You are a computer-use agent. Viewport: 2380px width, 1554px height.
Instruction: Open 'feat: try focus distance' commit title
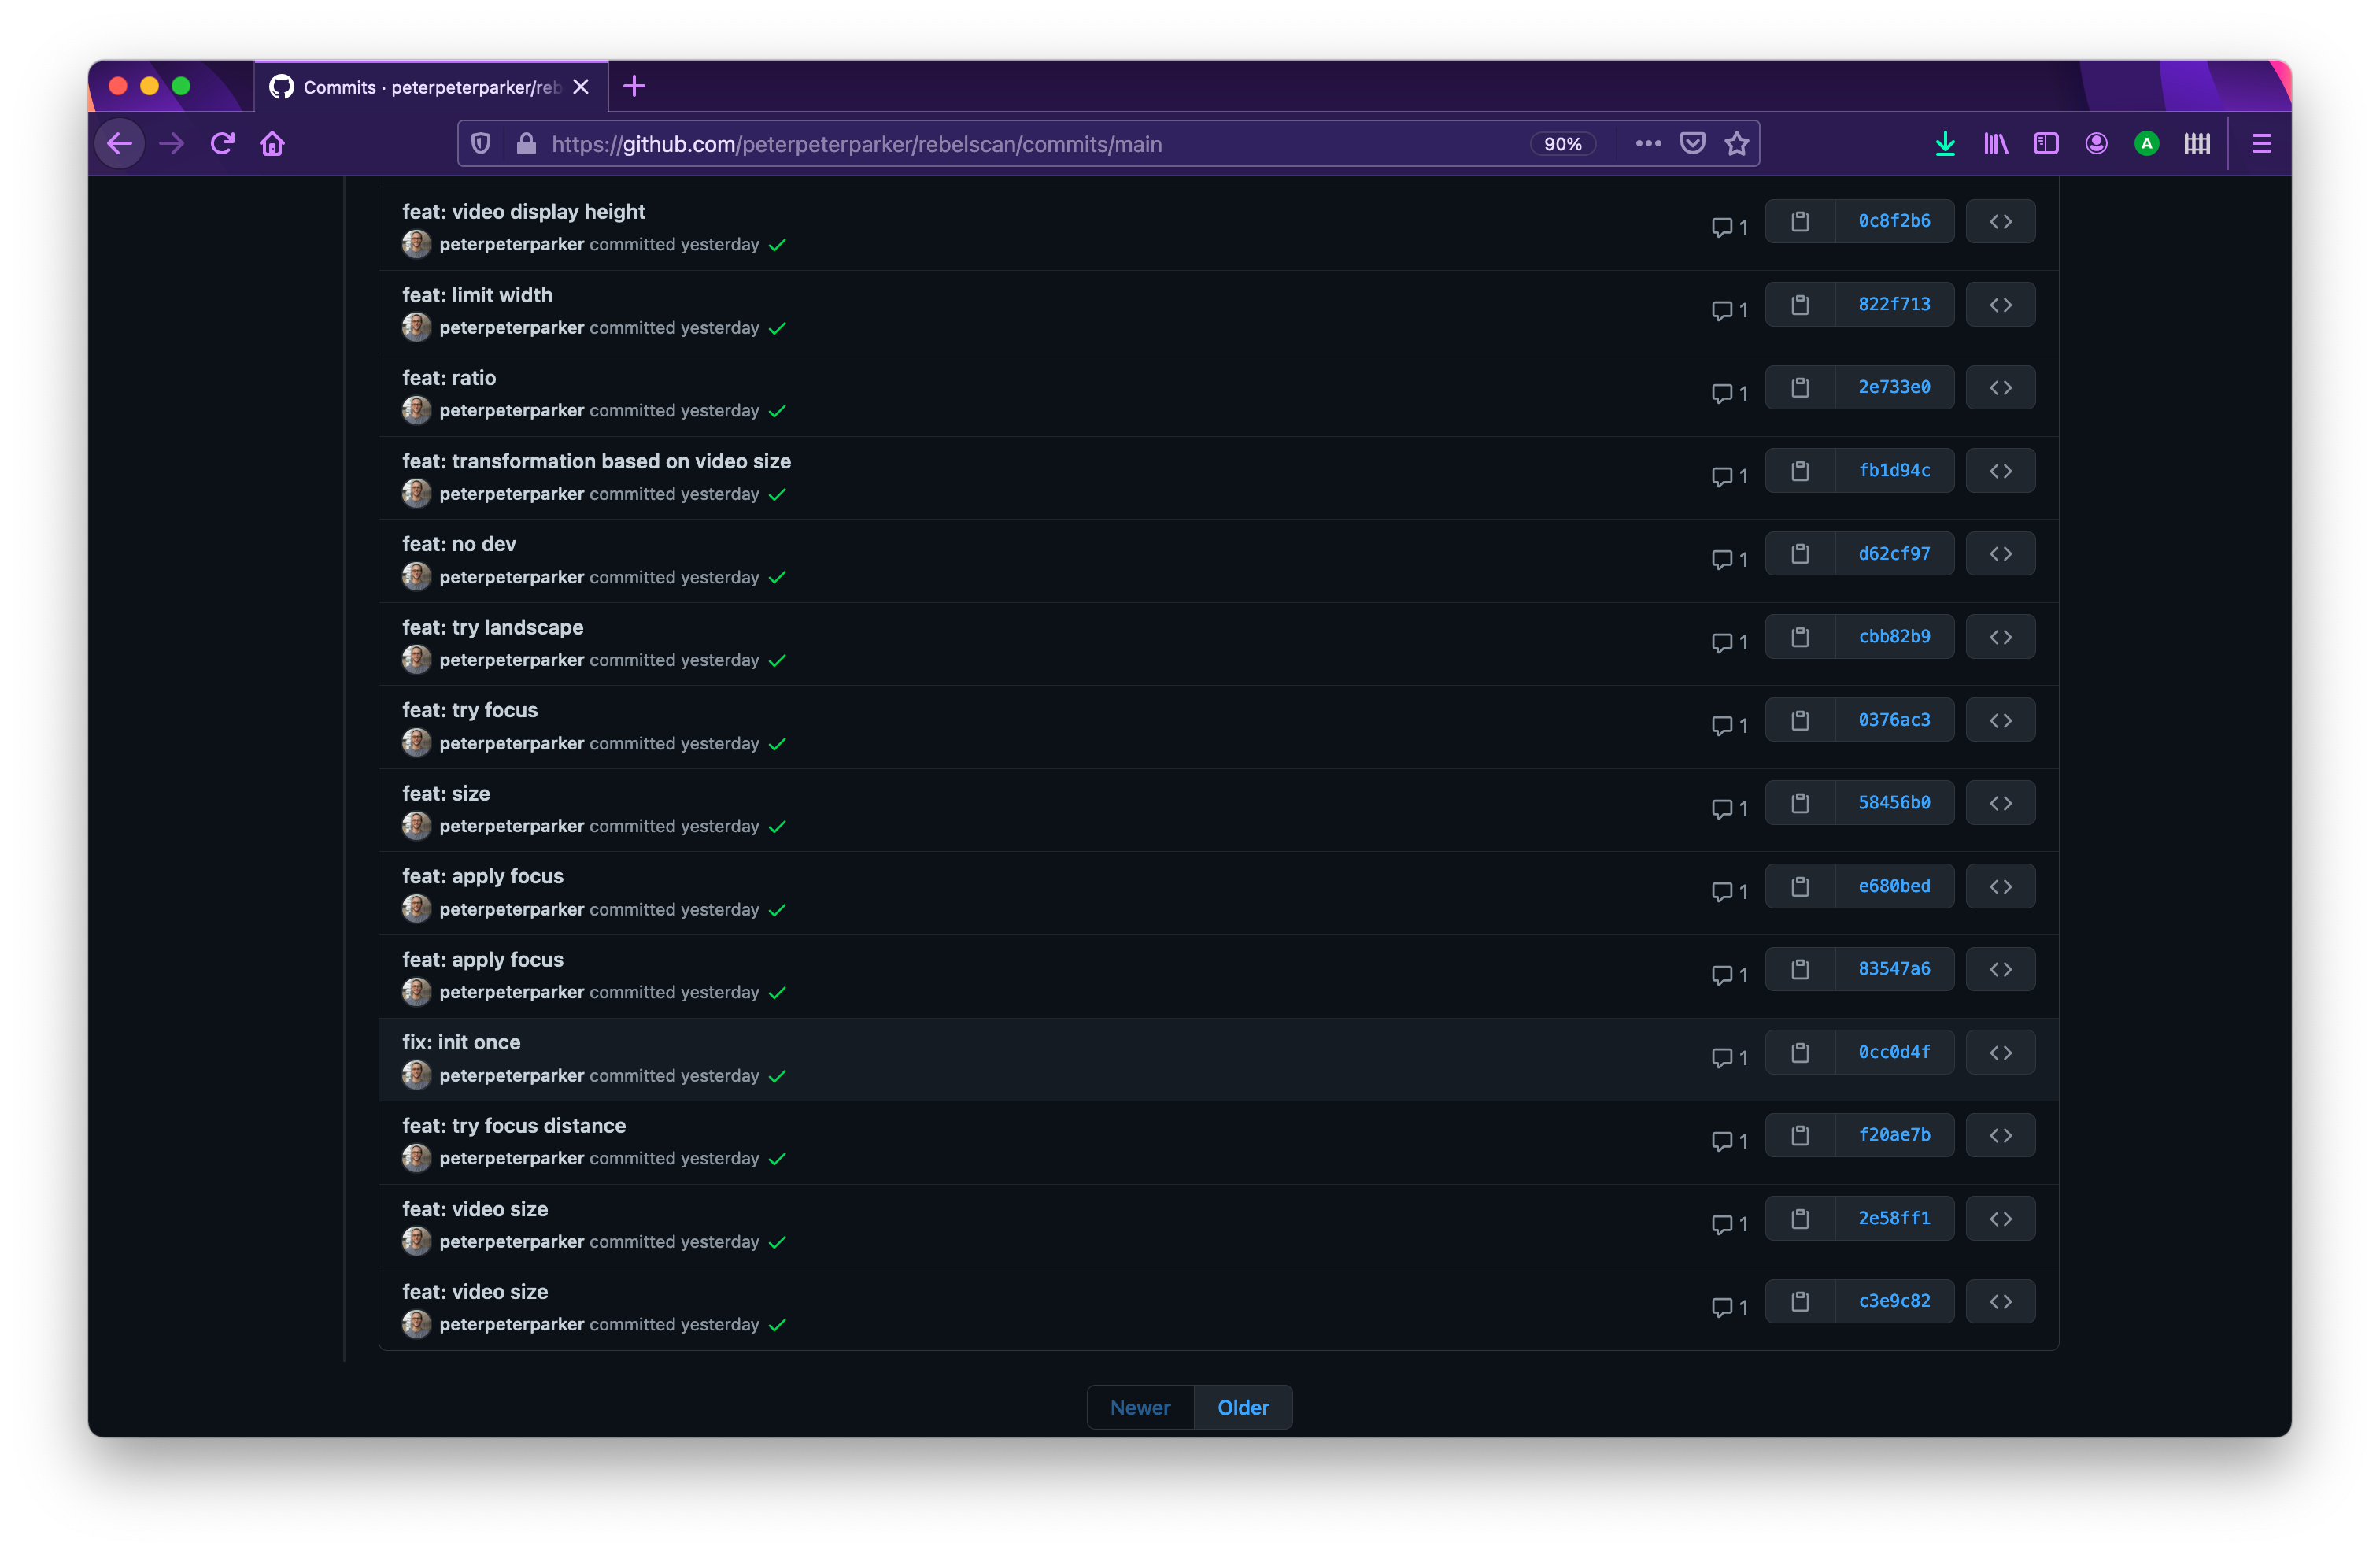[x=514, y=1126]
